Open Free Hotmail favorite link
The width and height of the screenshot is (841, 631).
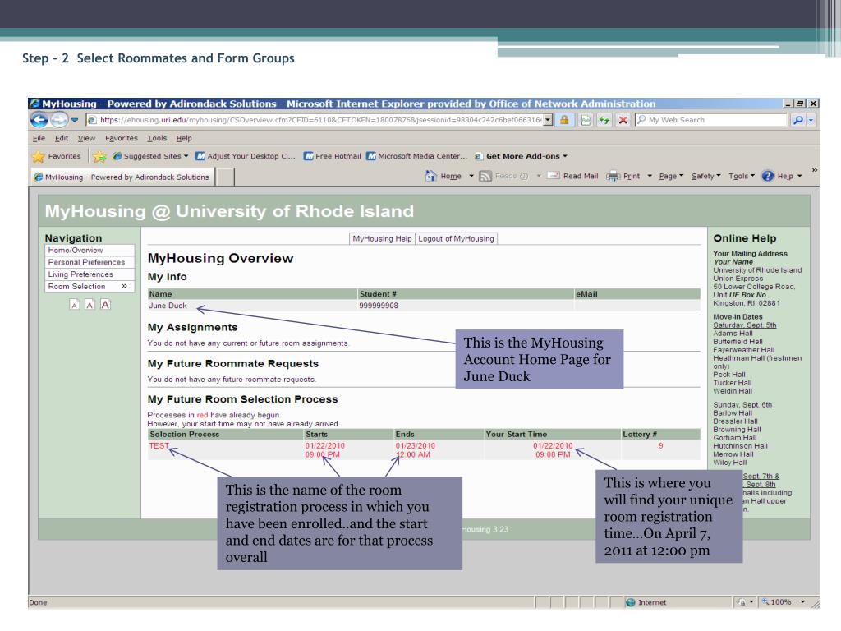pos(332,156)
